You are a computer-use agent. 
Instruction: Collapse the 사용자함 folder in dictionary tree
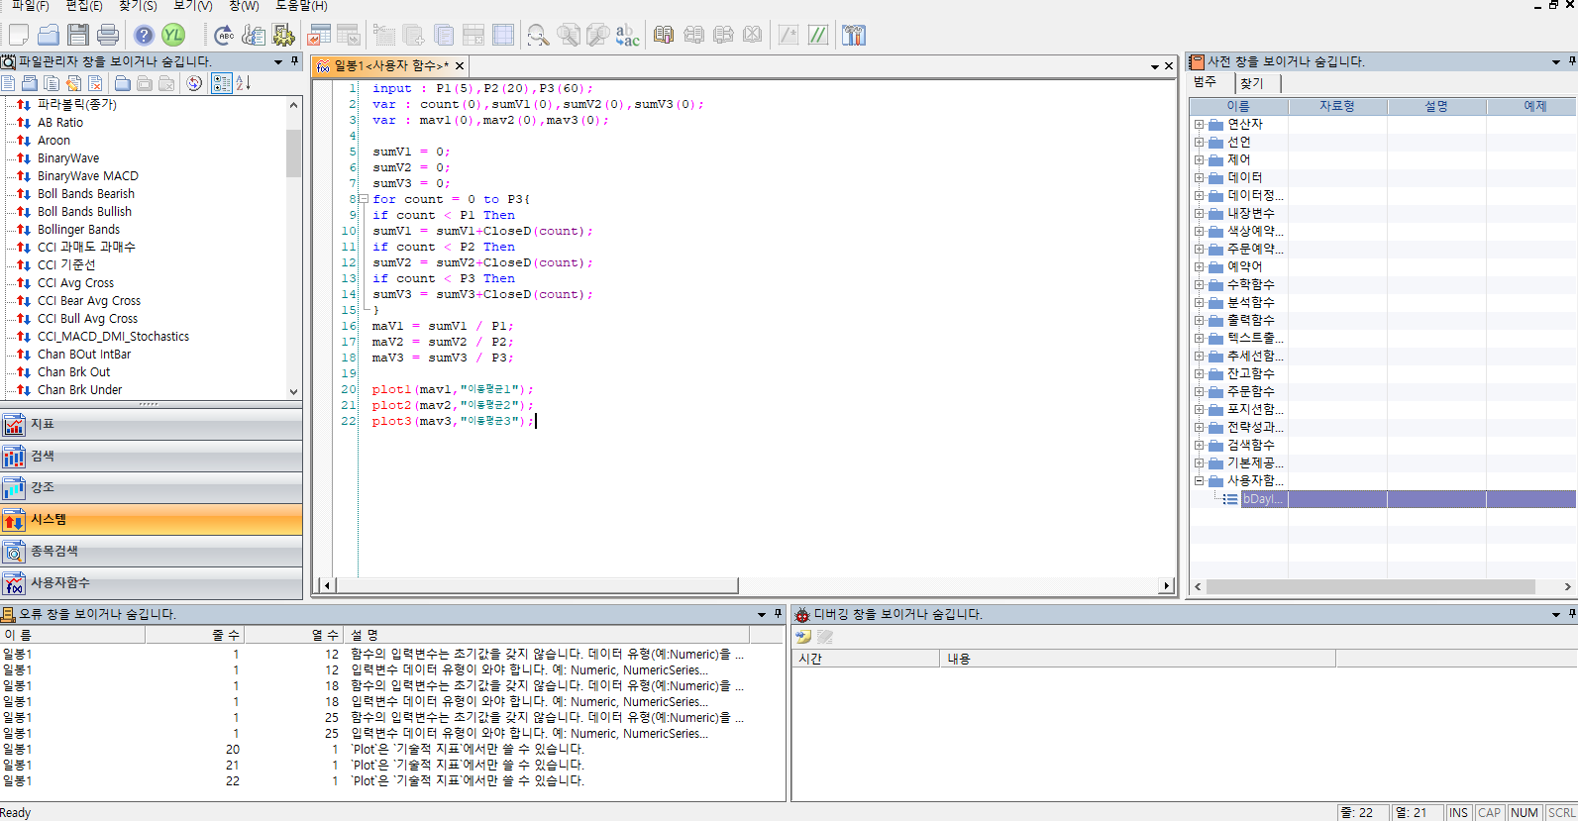[x=1199, y=481]
